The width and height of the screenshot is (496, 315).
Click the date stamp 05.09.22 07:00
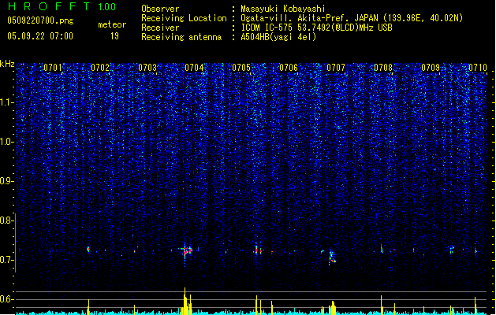click(x=40, y=36)
